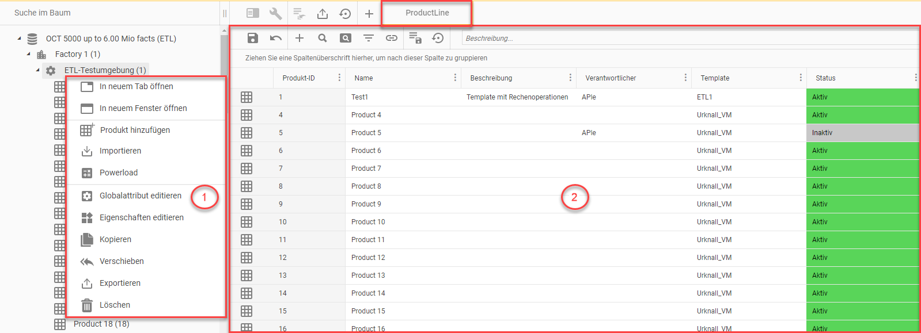Click the Name column header
The height and width of the screenshot is (333, 921).
click(x=364, y=78)
